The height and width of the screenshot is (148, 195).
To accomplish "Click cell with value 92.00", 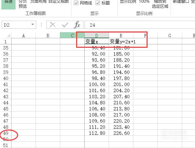I will (x=96, y=54).
